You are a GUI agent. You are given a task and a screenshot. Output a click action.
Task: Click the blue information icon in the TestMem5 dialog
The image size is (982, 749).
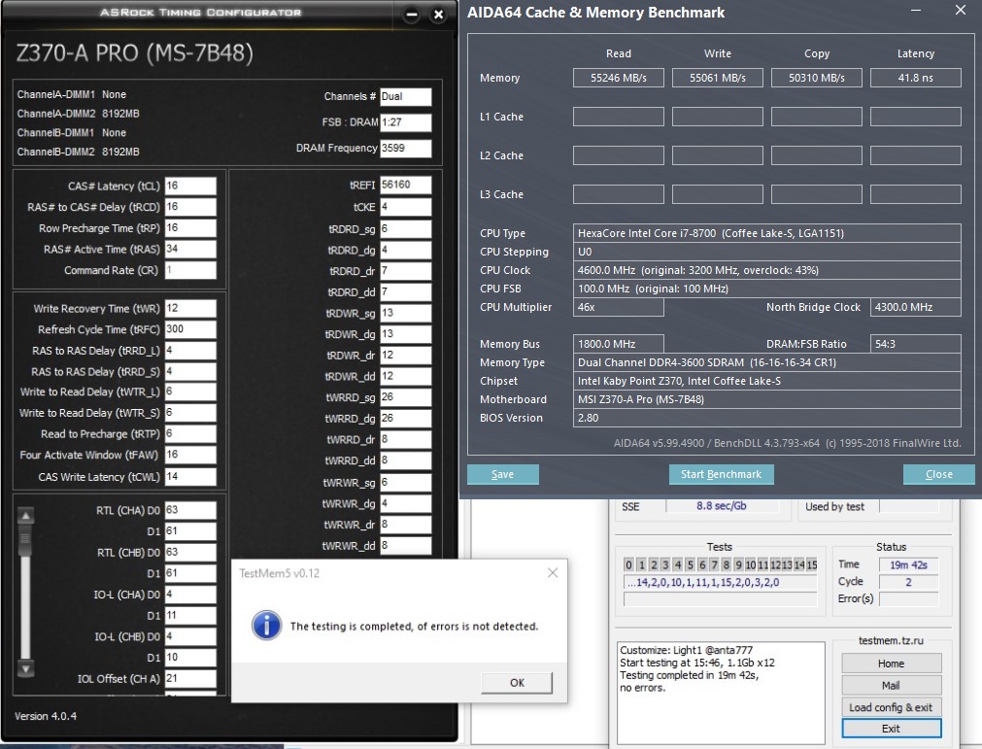266,626
